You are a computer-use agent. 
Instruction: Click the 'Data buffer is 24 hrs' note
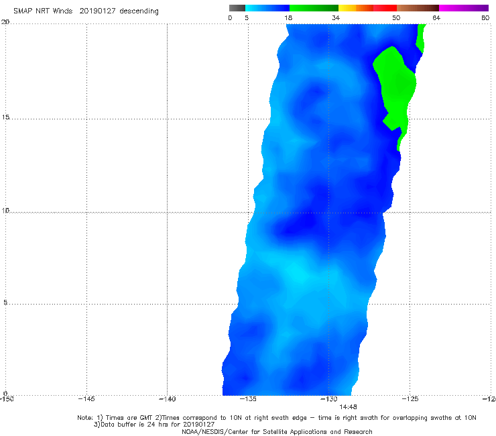click(x=154, y=425)
